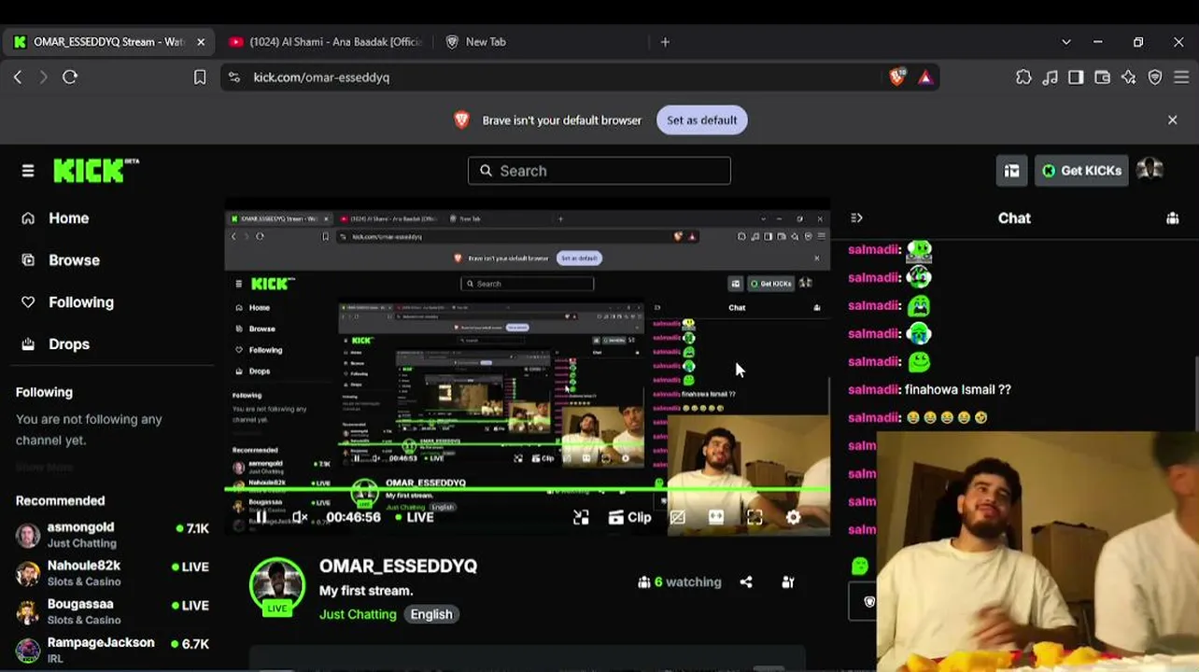
Task: View site information settings icon
Action: 234,77
